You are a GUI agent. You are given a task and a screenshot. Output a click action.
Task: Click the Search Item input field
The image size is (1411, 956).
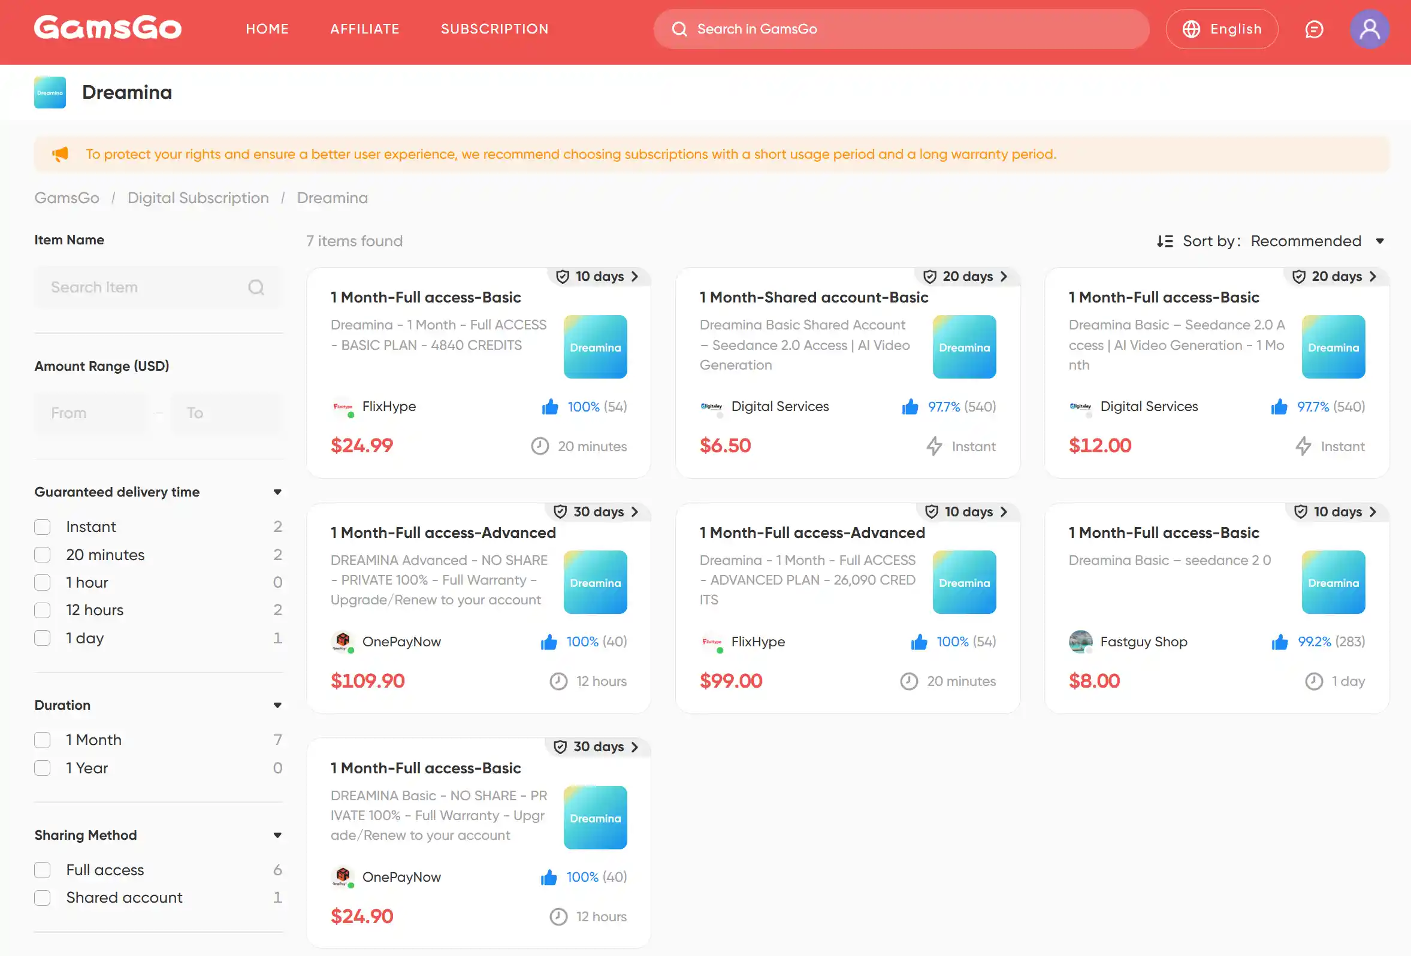pyautogui.click(x=158, y=287)
